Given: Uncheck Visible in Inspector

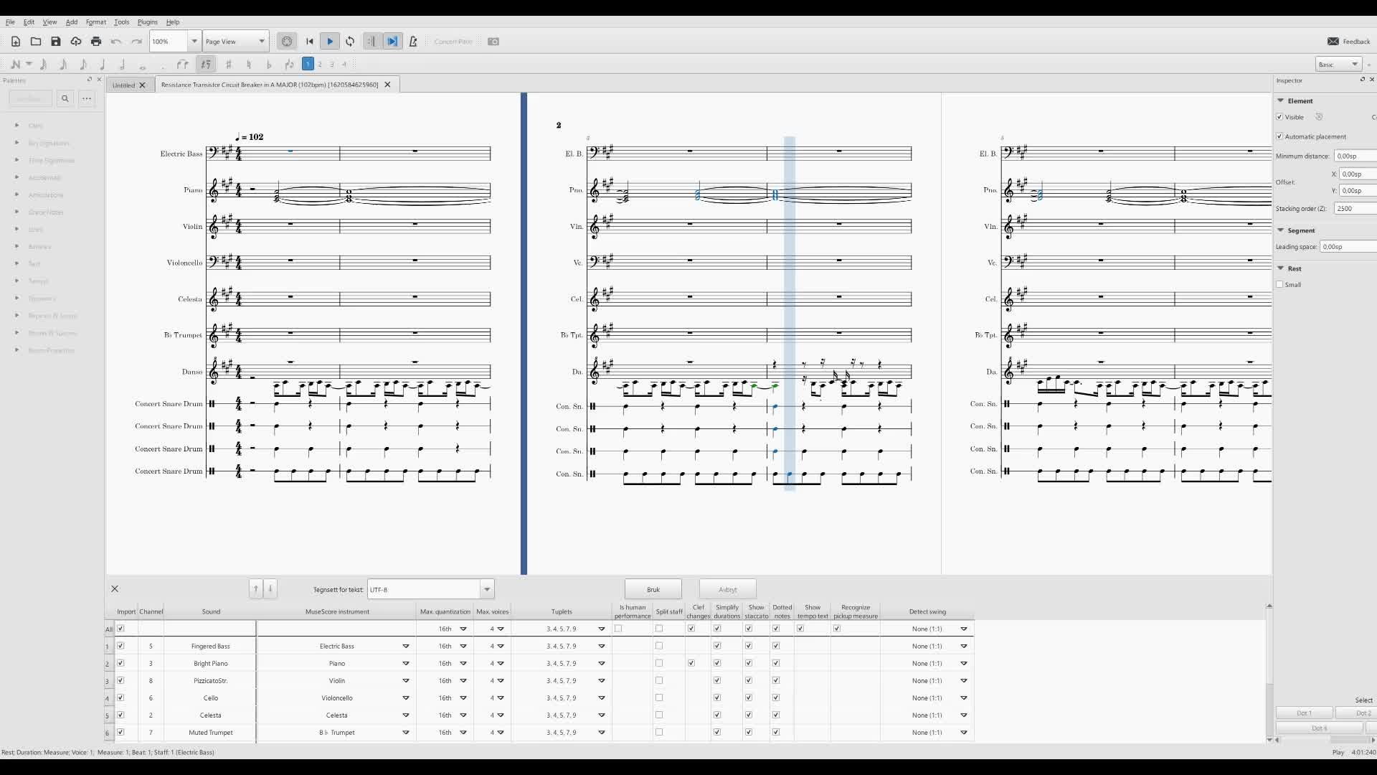Looking at the screenshot, I should [x=1280, y=117].
